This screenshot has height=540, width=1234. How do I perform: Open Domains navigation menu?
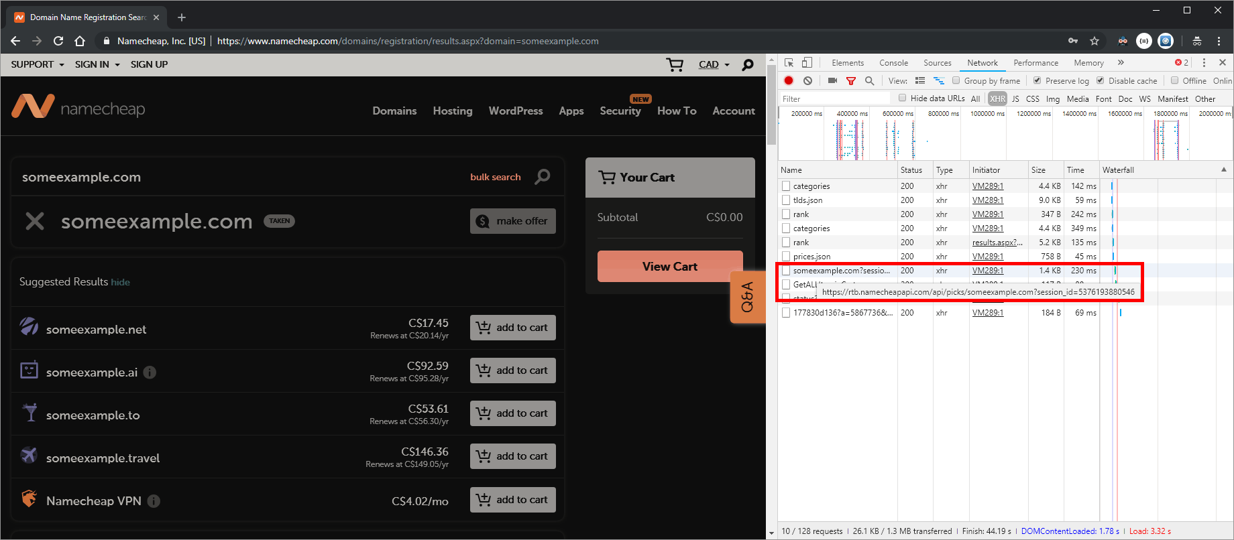[394, 111]
